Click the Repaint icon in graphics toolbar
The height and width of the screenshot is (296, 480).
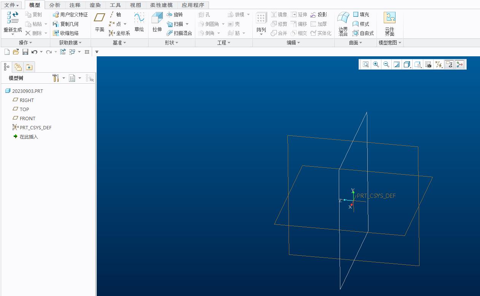(x=396, y=65)
